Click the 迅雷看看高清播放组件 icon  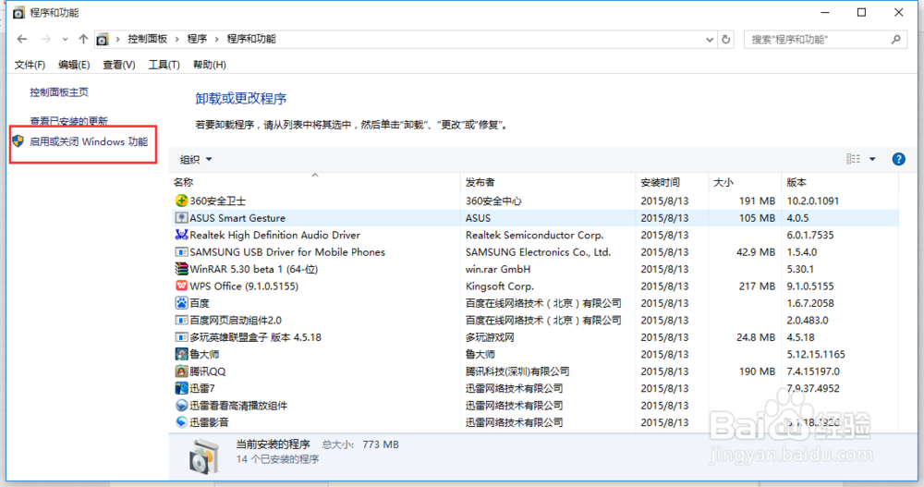pyautogui.click(x=181, y=405)
